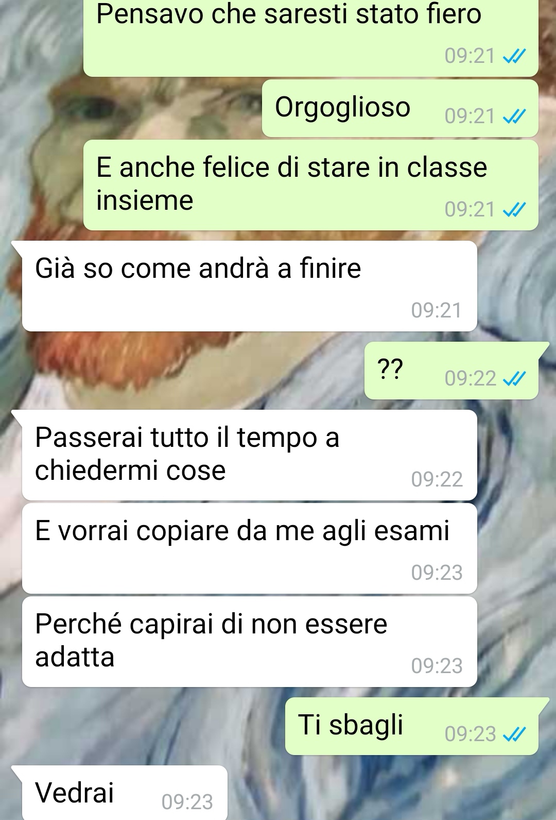Select the 'Orgoglioso' message bubble
The height and width of the screenshot is (820, 556).
tap(400, 108)
